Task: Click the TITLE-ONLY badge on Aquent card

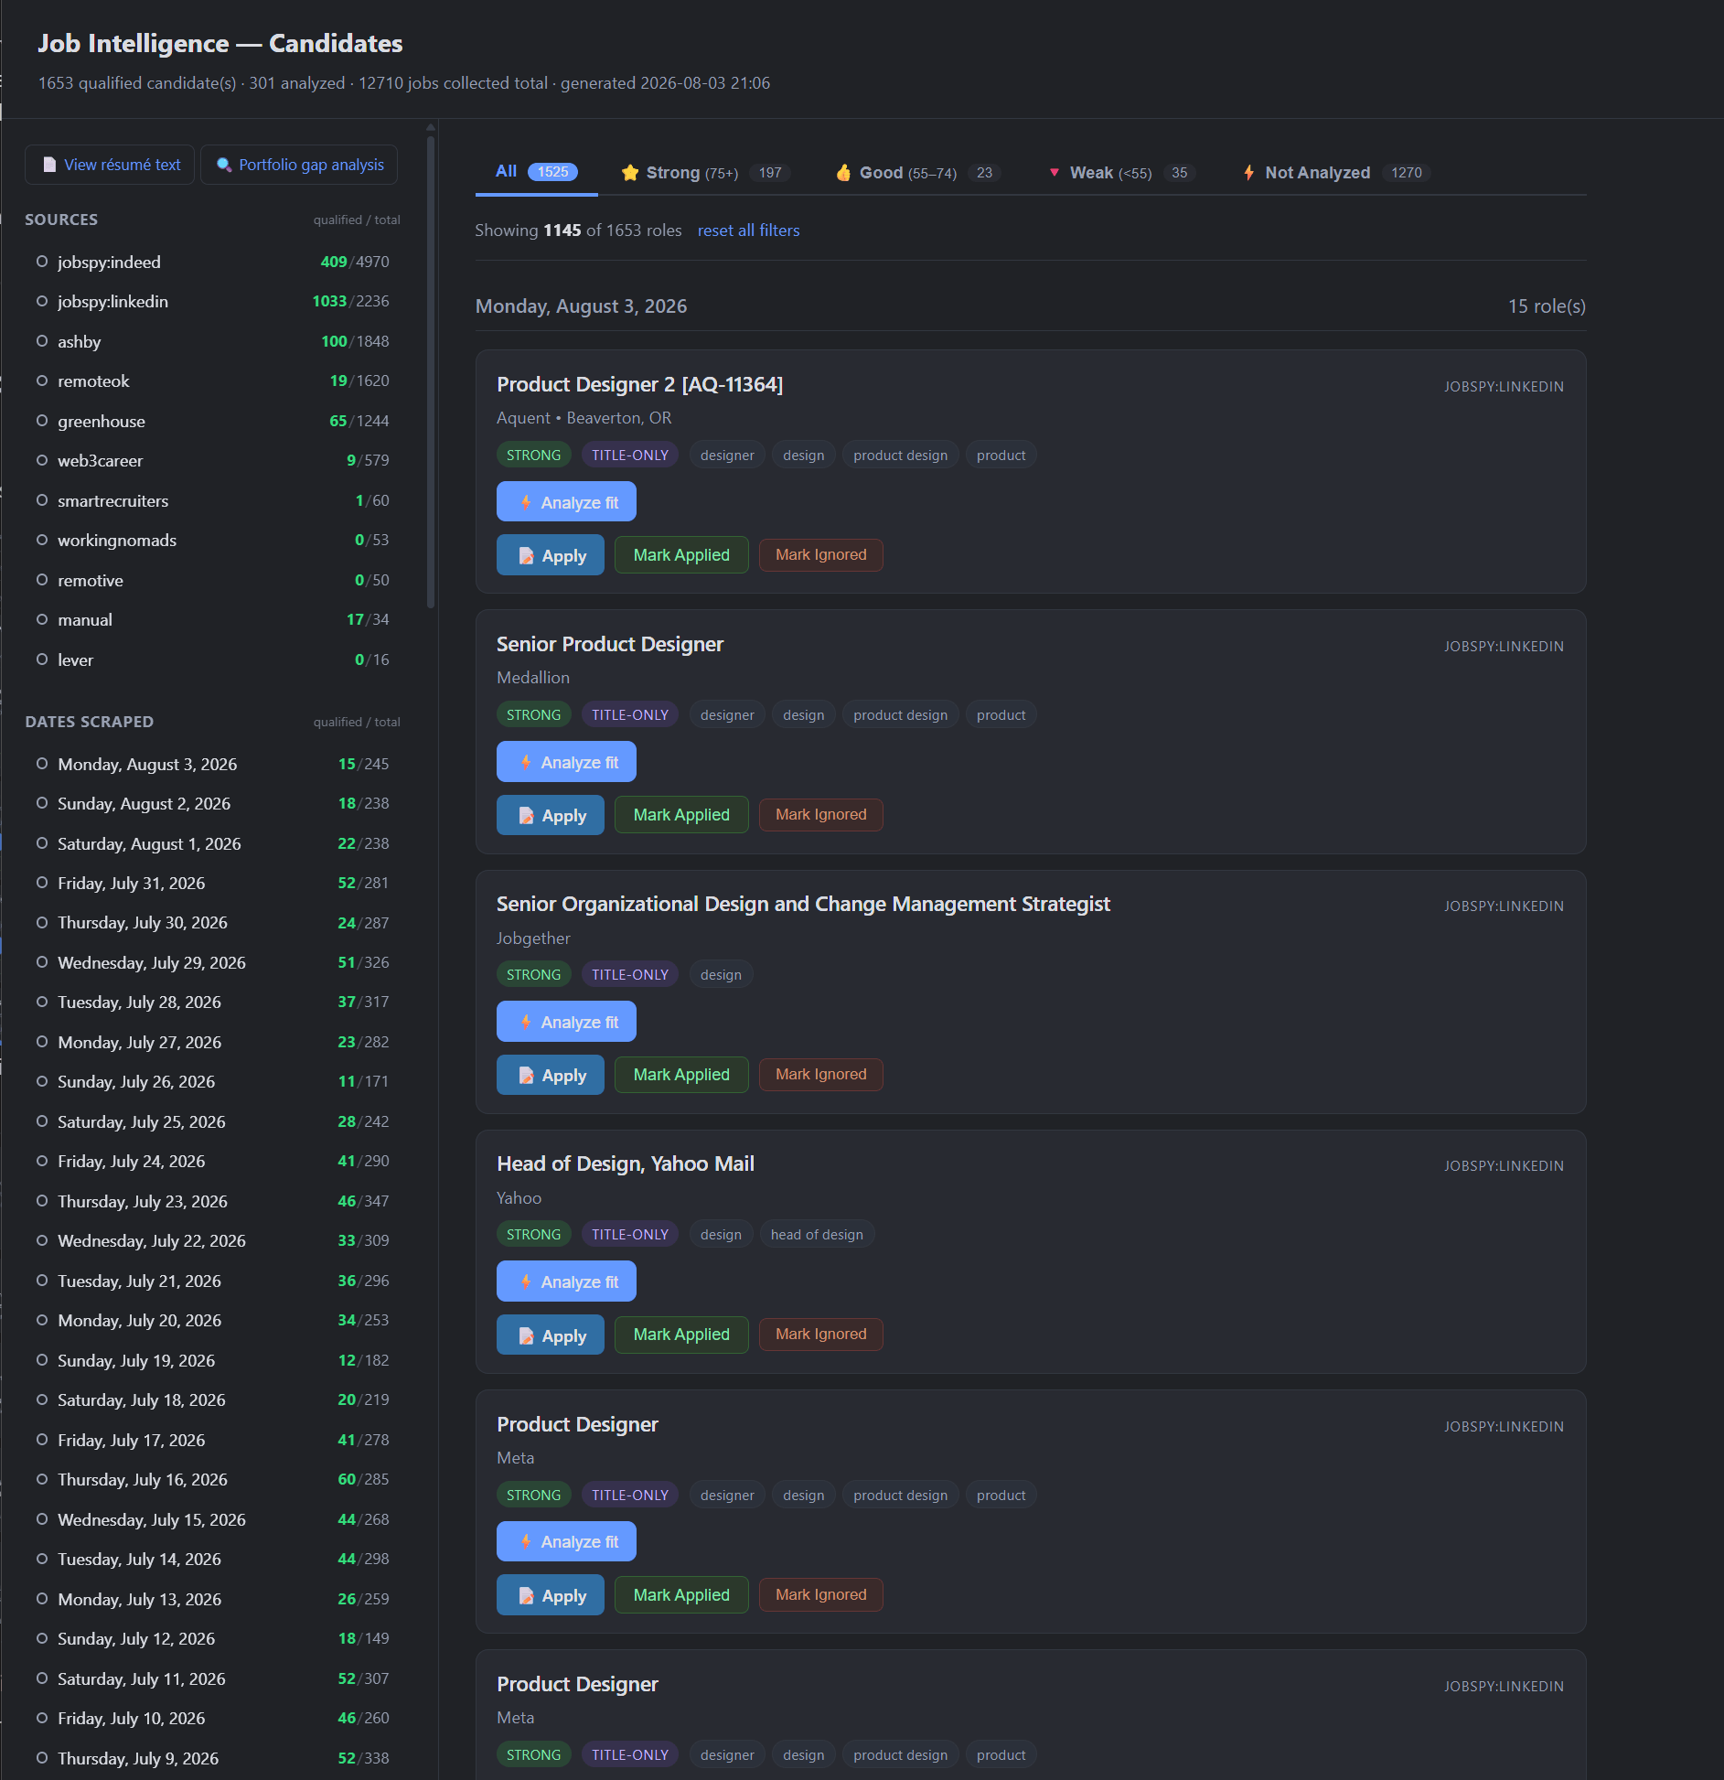Action: click(x=629, y=456)
